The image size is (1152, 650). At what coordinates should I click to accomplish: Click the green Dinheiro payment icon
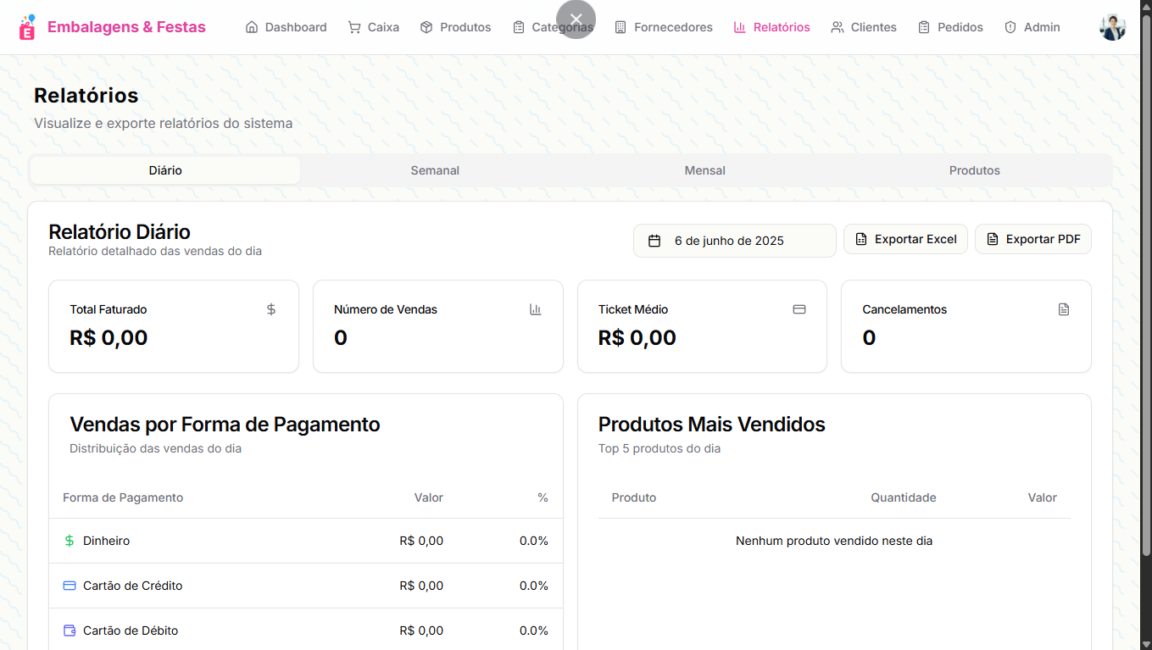pos(69,540)
